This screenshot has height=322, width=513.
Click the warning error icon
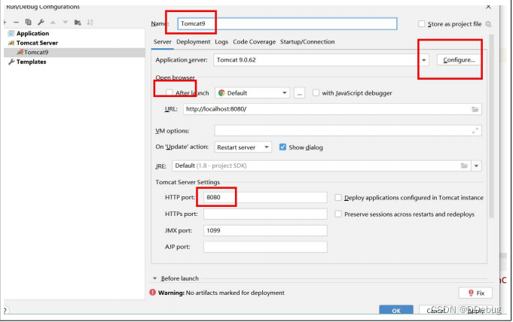pyautogui.click(x=152, y=292)
